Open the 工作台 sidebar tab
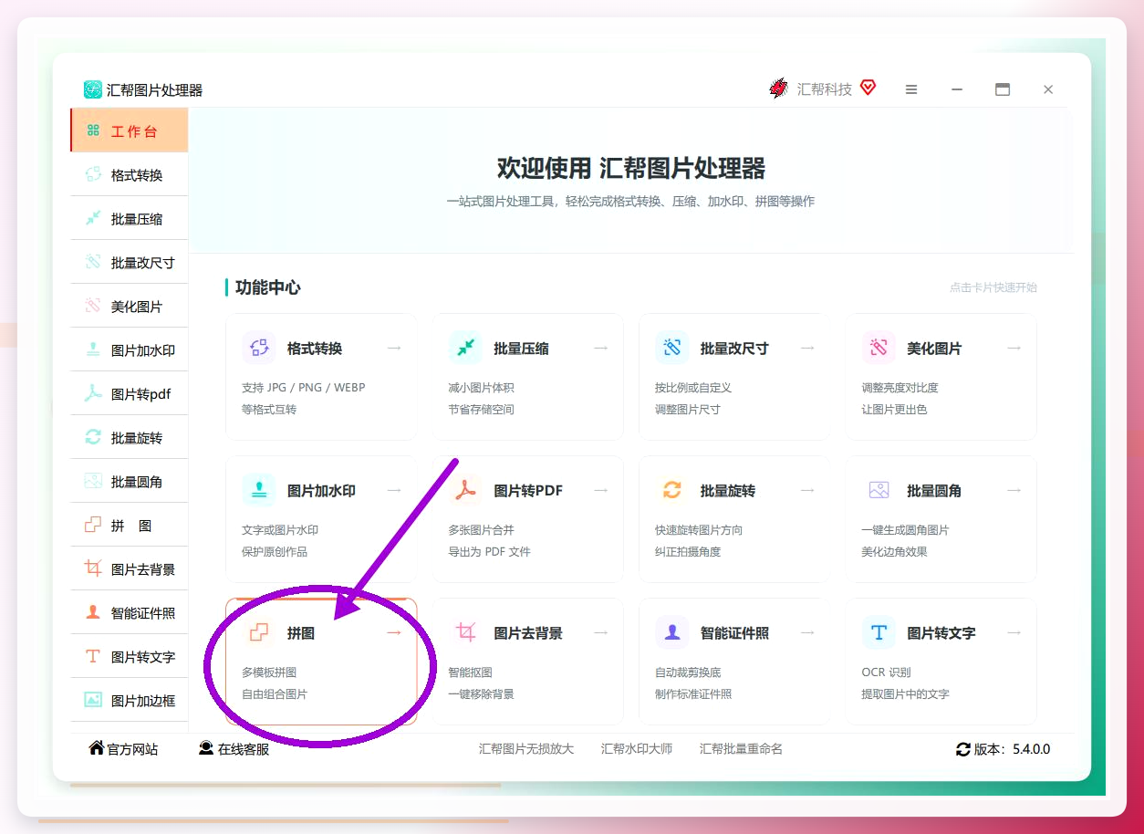This screenshot has width=1144, height=834. pos(130,130)
